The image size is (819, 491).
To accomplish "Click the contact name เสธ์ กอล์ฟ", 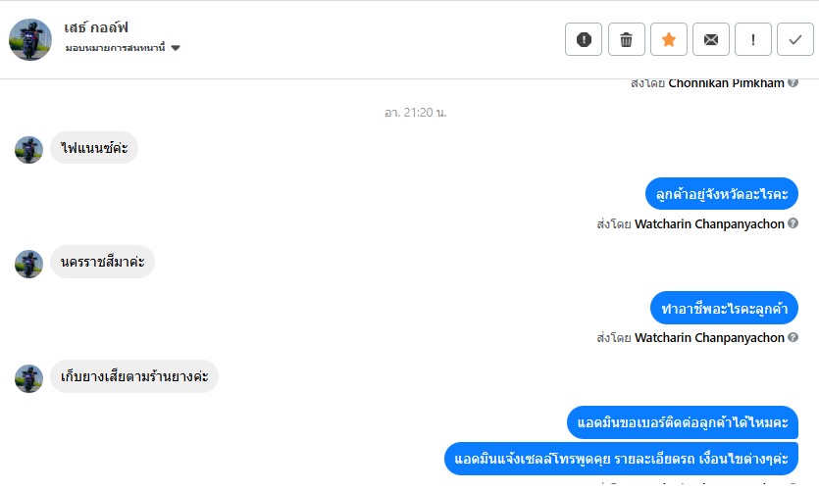I will click(96, 27).
